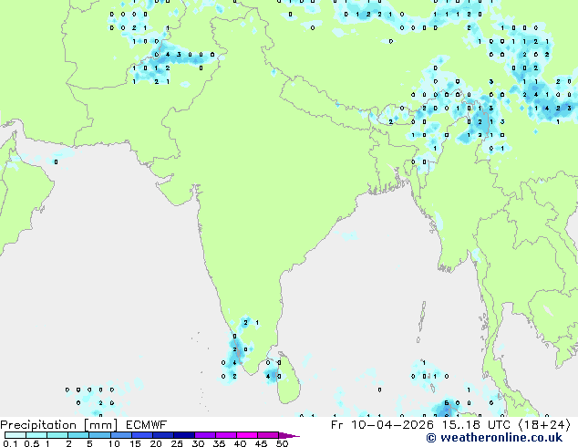This screenshot has height=447, width=578.
Task: Click the legend label '0.1'
Action: 10,443
